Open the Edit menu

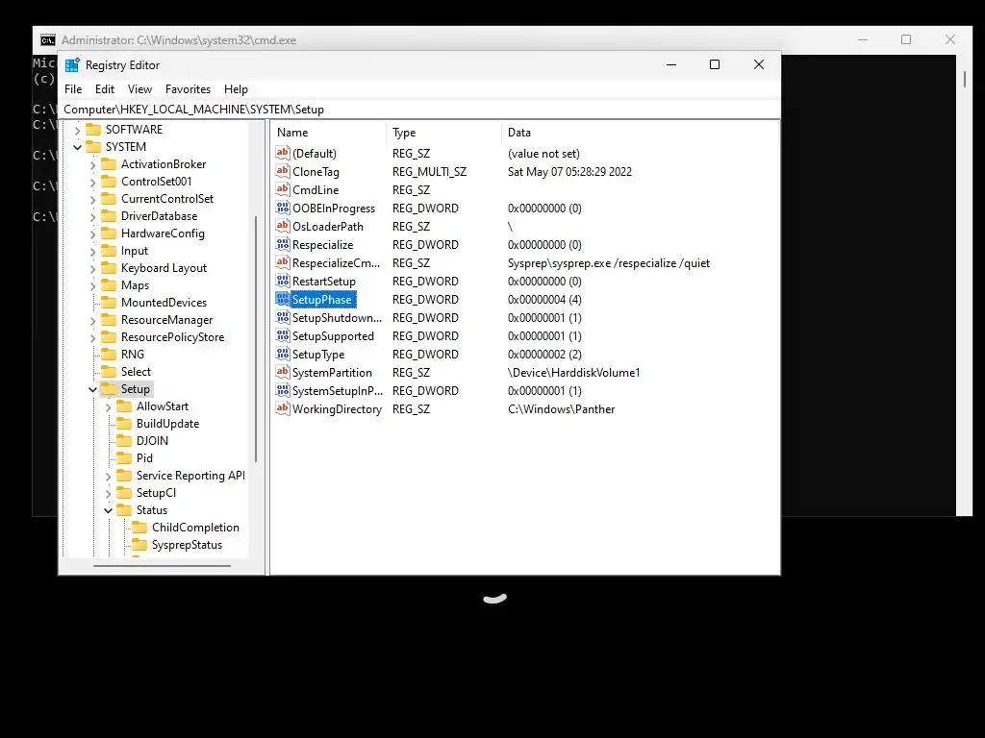tap(104, 89)
